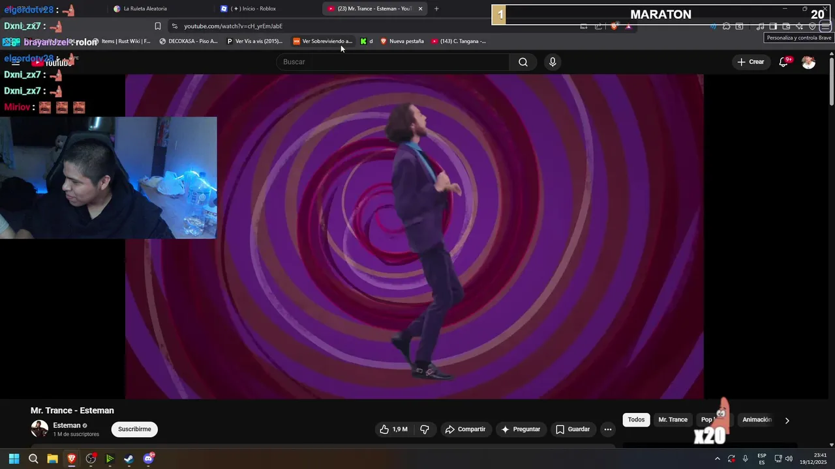Open Ver Sobreviviendo a... bookmark
Viewport: 835px width, 469px height.
322,41
